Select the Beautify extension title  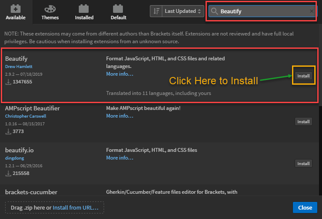pyautogui.click(x=16, y=59)
